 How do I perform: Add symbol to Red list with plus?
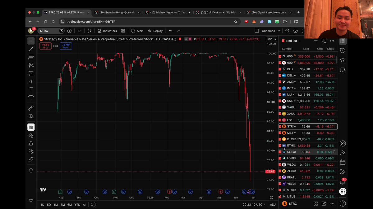point(316,41)
